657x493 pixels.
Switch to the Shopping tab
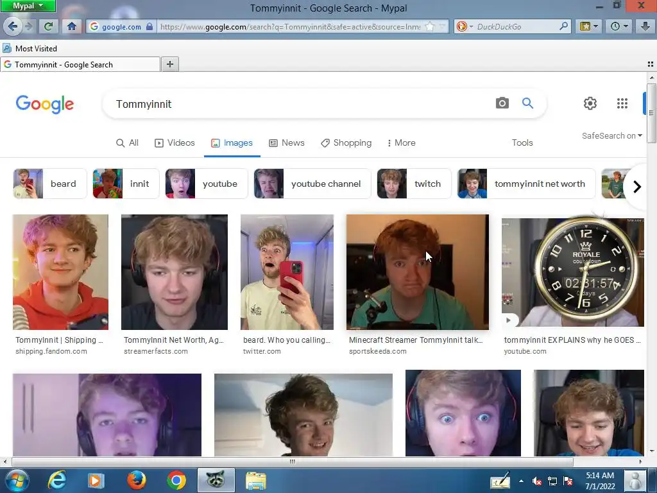coord(346,143)
